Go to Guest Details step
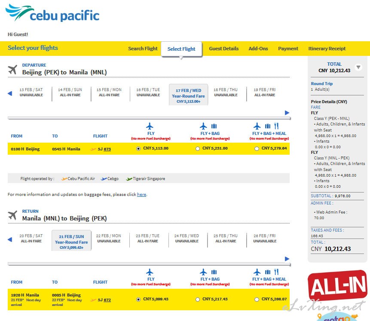 224,49
